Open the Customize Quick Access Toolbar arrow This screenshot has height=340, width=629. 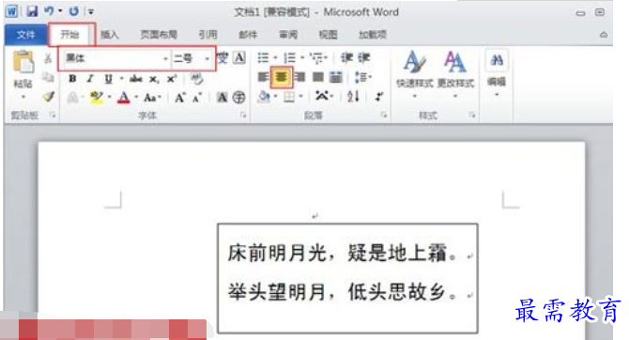tap(91, 12)
